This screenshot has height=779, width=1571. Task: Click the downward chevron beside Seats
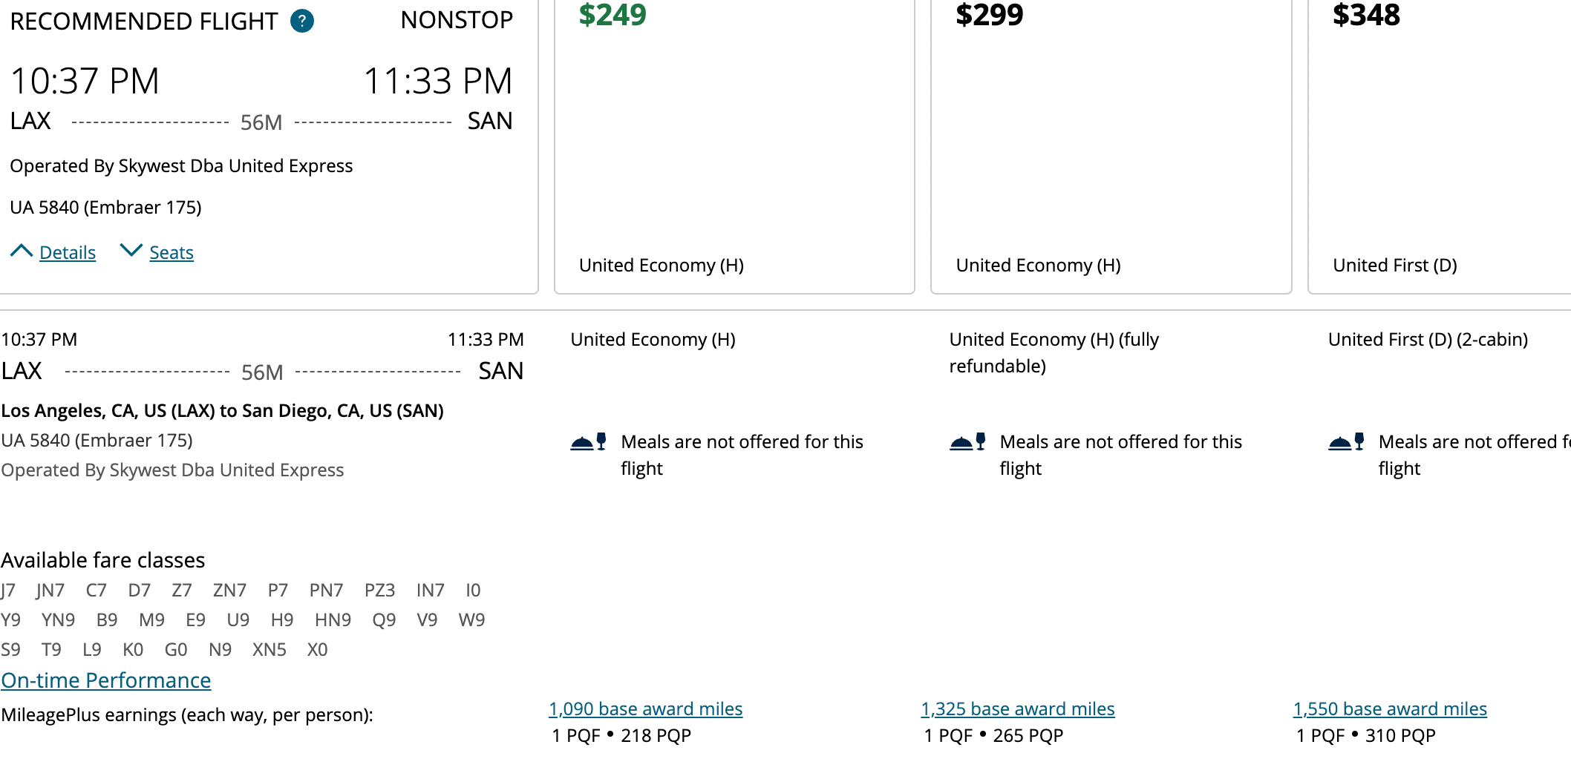pyautogui.click(x=131, y=250)
